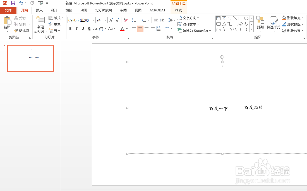This screenshot has height=191, width=307.
Task: Open 形状效果 shape effects
Action: pos(293,31)
